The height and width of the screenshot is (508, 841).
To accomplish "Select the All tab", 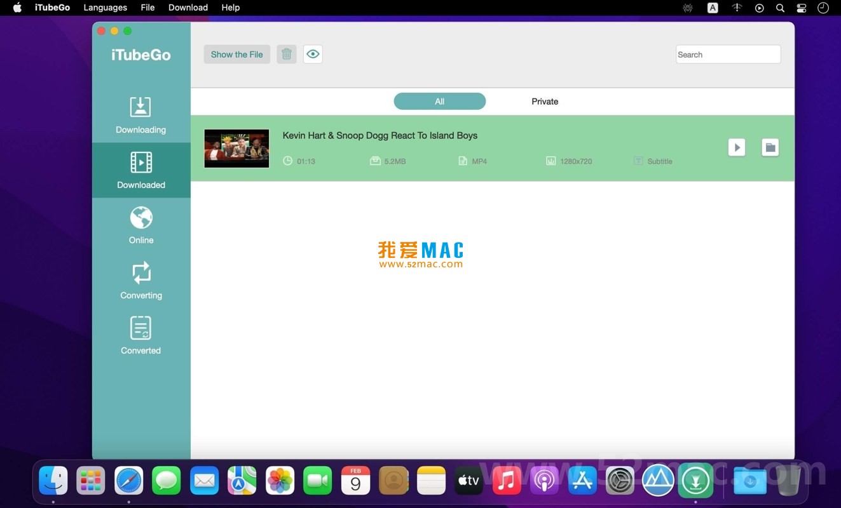I will coord(439,101).
